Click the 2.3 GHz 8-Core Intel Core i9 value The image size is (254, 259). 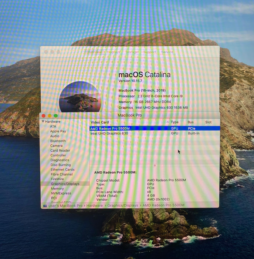click(x=160, y=96)
